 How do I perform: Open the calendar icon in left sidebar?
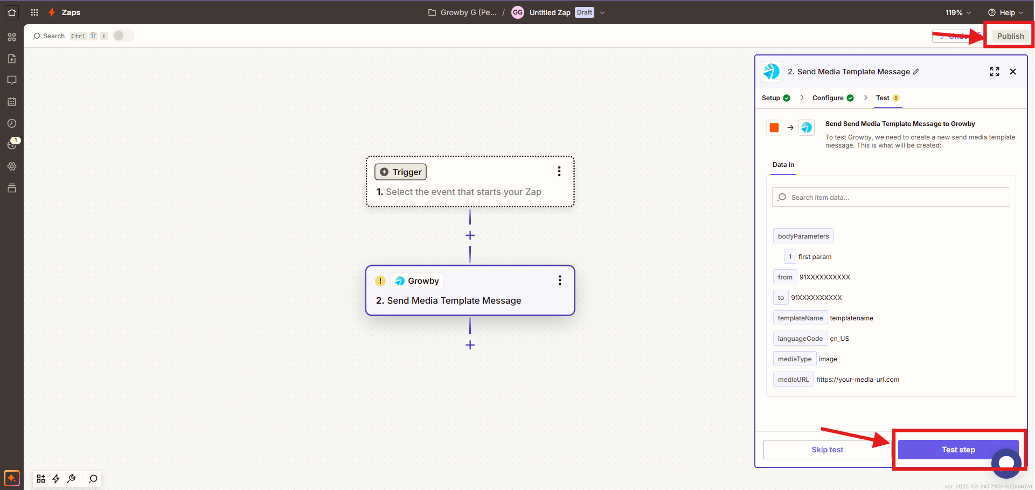pyautogui.click(x=12, y=102)
